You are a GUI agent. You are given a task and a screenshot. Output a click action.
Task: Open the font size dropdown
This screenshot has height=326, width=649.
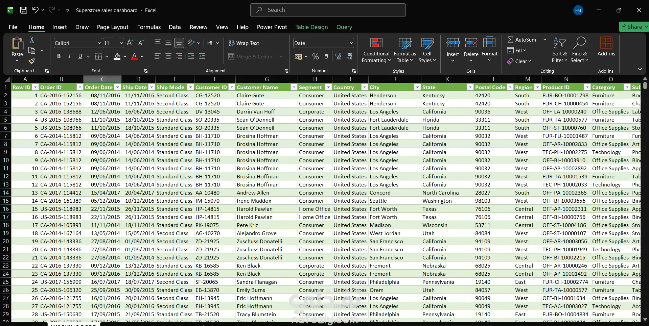[x=121, y=43]
